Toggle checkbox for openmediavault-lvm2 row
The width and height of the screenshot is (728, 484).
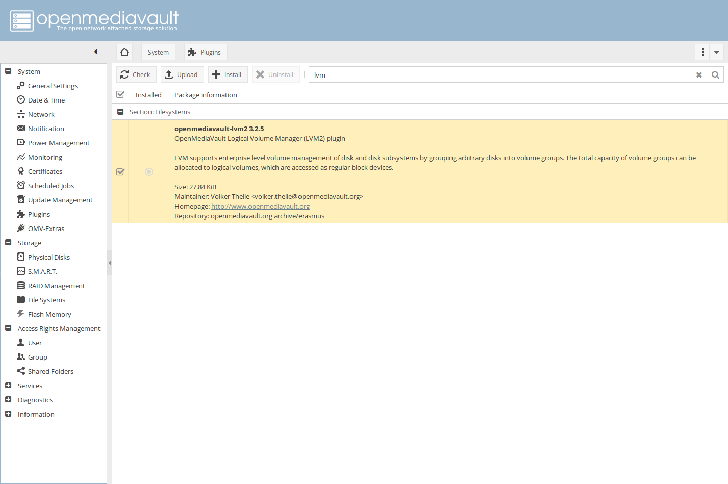tap(120, 172)
